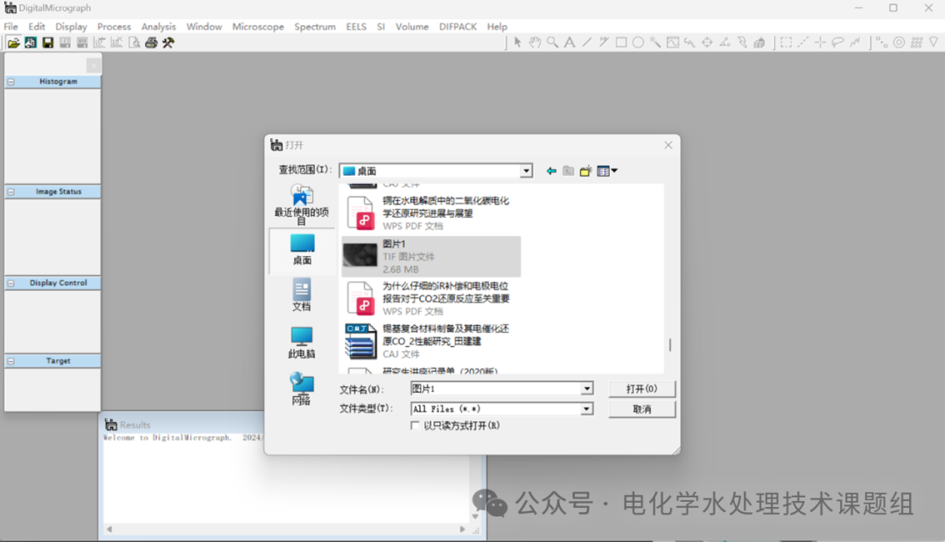Image resolution: width=945 pixels, height=542 pixels.
Task: Close the 打开 dialog
Action: 668,145
